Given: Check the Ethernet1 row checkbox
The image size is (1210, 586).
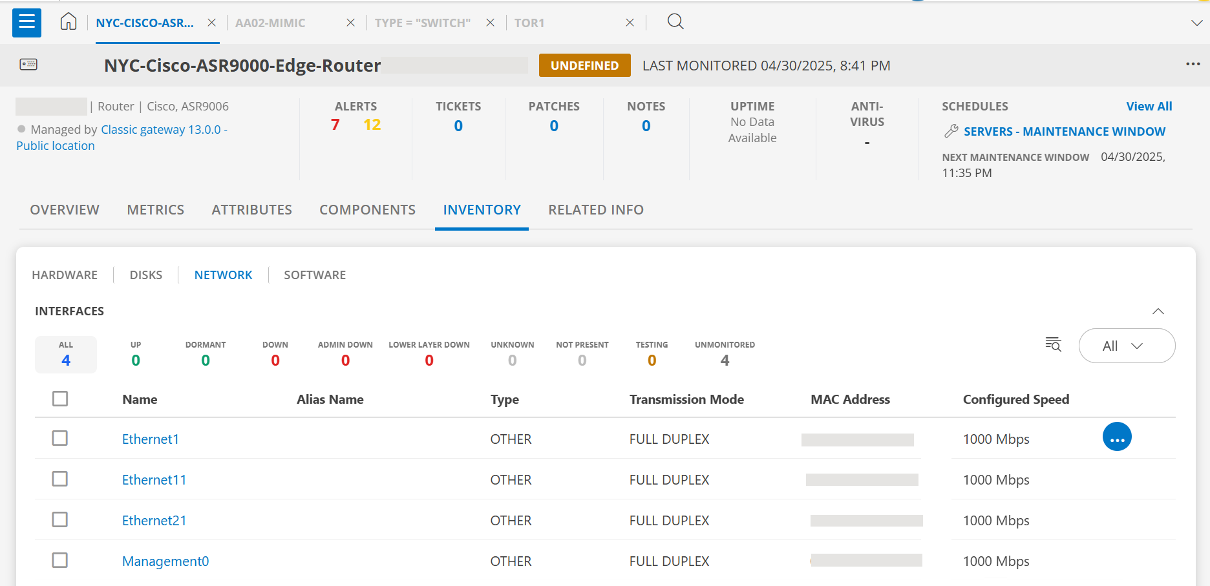Looking at the screenshot, I should pos(60,438).
